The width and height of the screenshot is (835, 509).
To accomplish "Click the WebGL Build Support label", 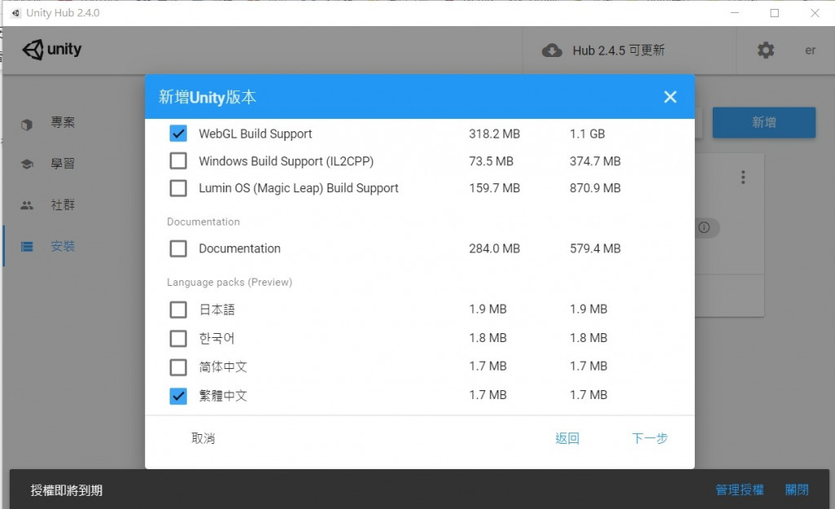I will click(255, 134).
